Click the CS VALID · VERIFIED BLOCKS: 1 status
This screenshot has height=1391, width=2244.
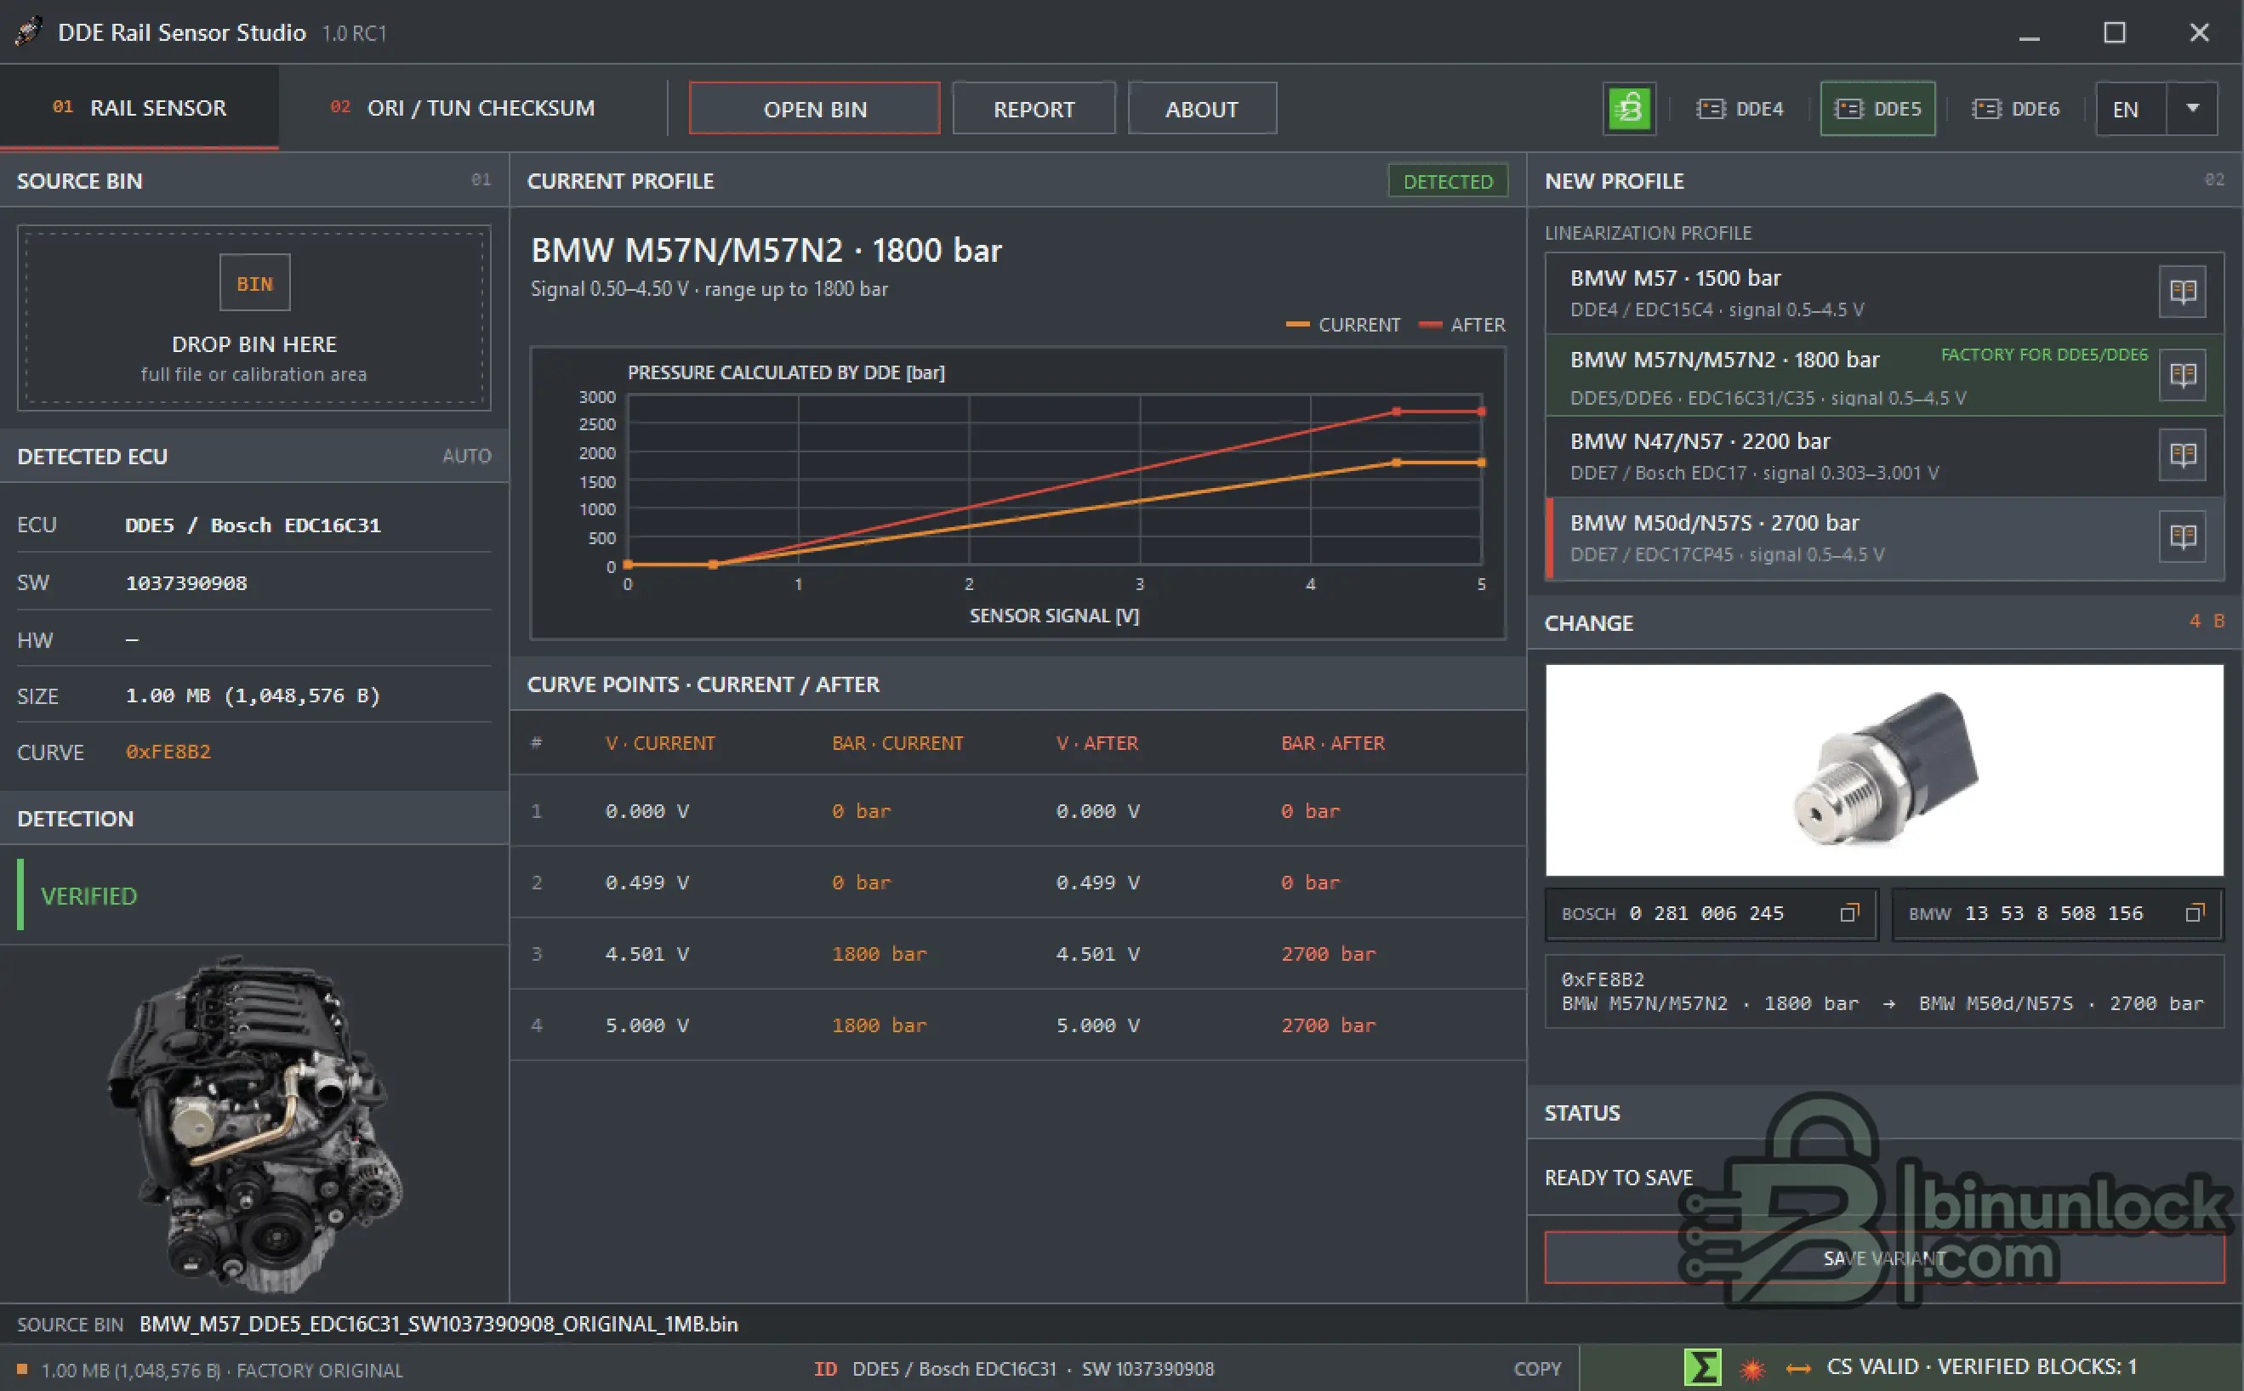pos(1982,1367)
